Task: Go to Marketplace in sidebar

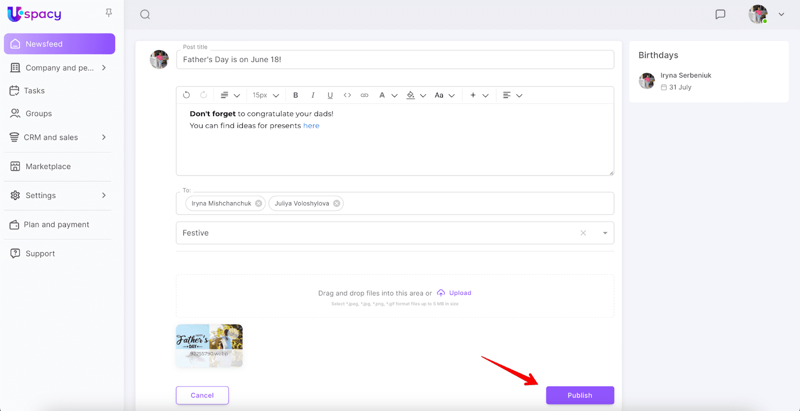Action: point(48,166)
